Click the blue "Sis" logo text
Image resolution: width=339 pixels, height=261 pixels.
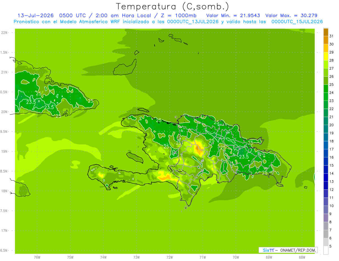(x=266, y=250)
